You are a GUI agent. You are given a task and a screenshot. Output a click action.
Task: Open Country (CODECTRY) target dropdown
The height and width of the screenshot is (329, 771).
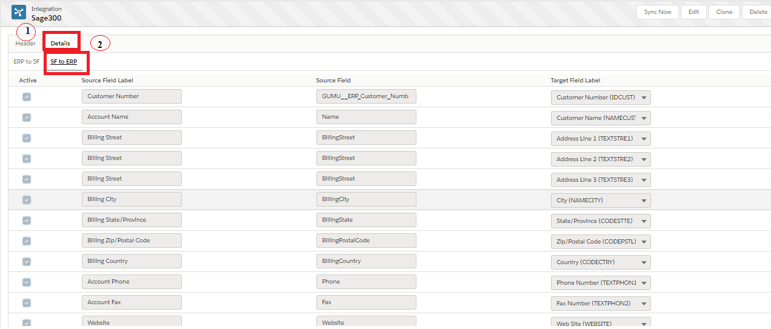point(601,262)
